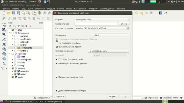Toggle the Отрисовка checkbox in status bar
The image size is (184, 103).
146,98
